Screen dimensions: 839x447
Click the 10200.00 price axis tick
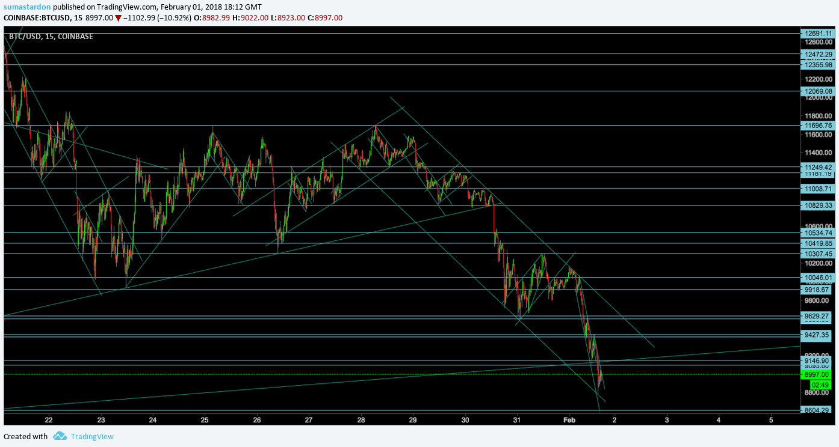coord(818,263)
